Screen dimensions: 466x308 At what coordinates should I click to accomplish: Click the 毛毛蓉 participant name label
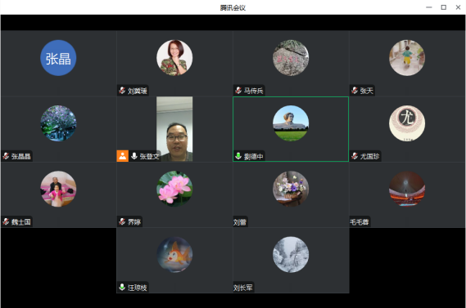tap(359, 221)
